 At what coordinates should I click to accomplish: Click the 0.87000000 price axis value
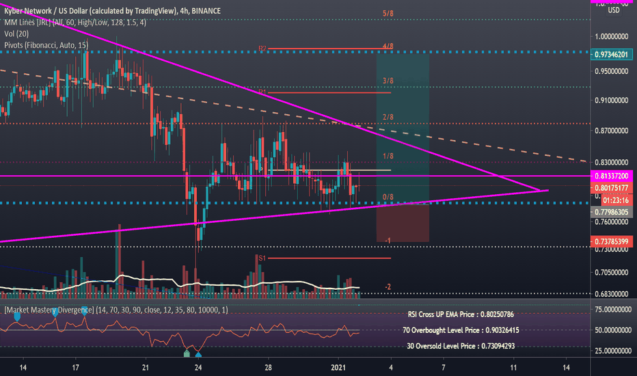point(612,131)
